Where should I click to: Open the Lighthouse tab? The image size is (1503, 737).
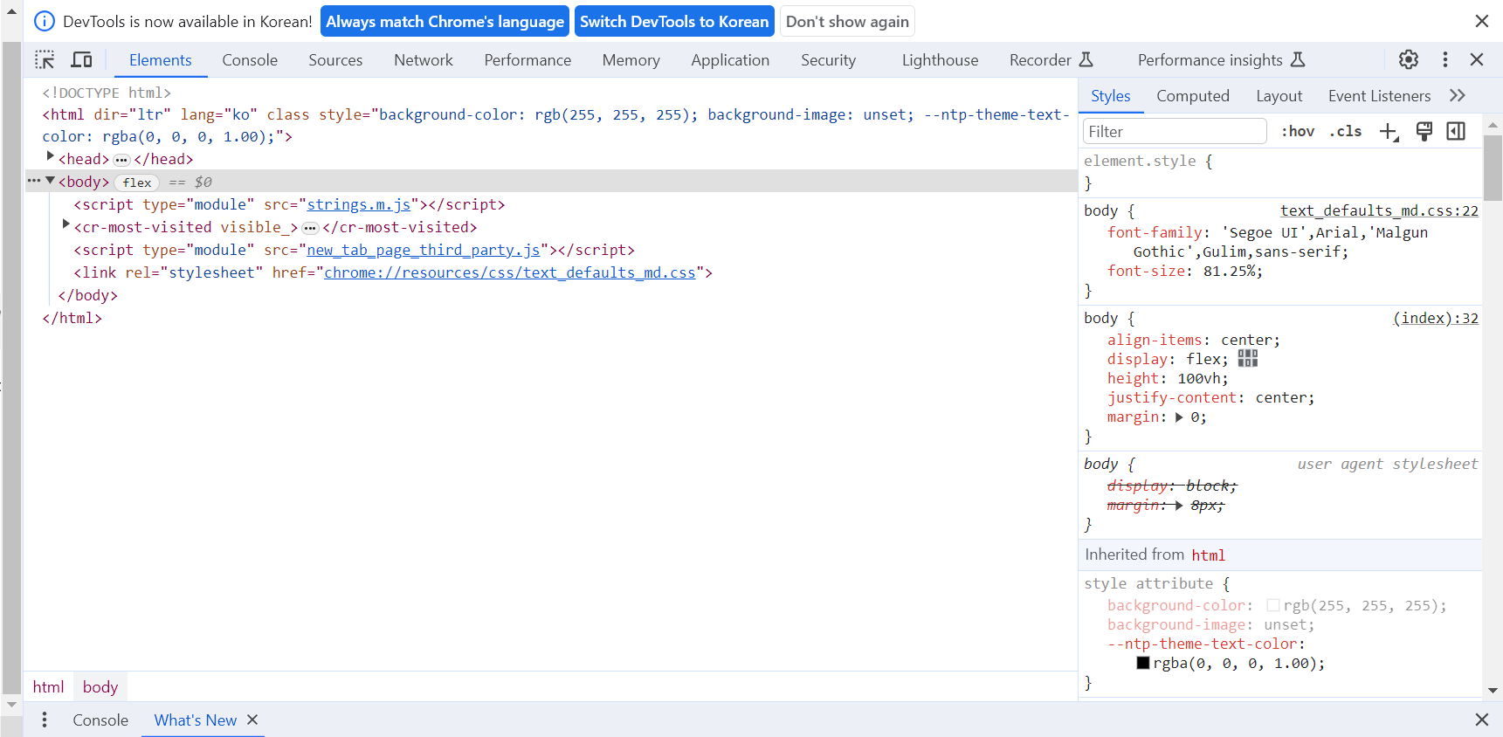tap(940, 59)
